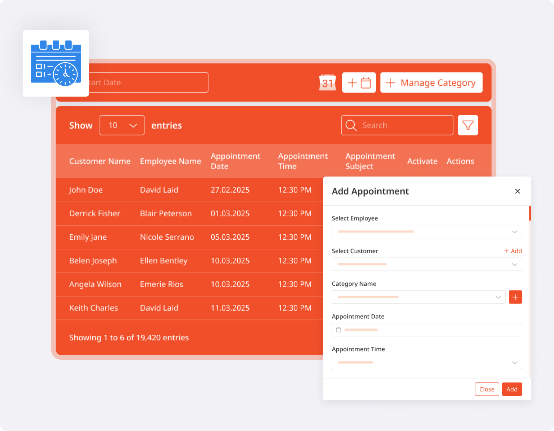Click the orange plus button beside Category Name
Screen dimensions: 554x431
(515, 297)
